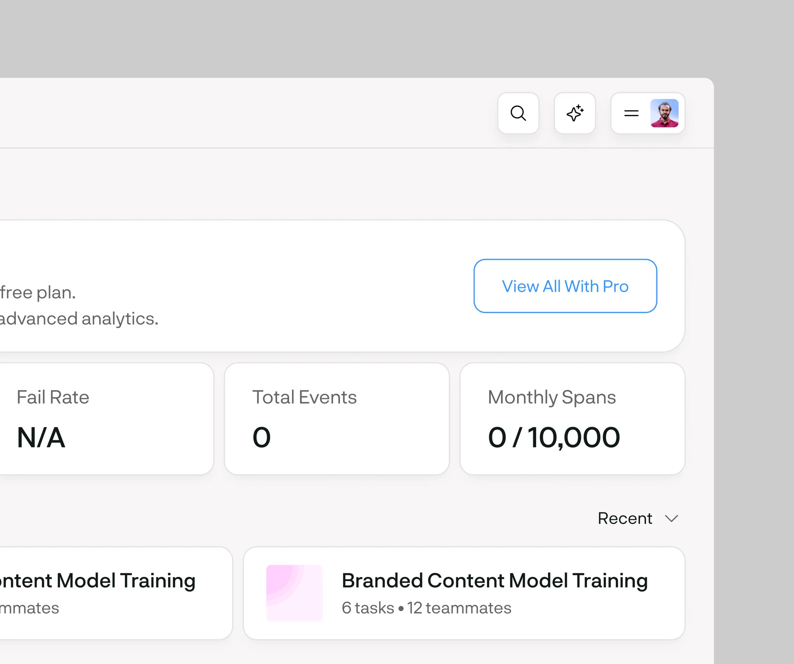
Task: Click the partially visible Model Training card
Action: point(115,593)
